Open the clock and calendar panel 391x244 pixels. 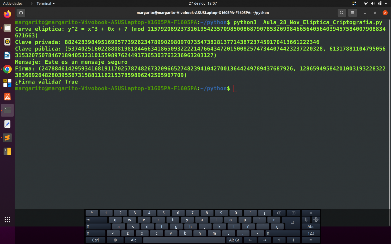point(203,3)
